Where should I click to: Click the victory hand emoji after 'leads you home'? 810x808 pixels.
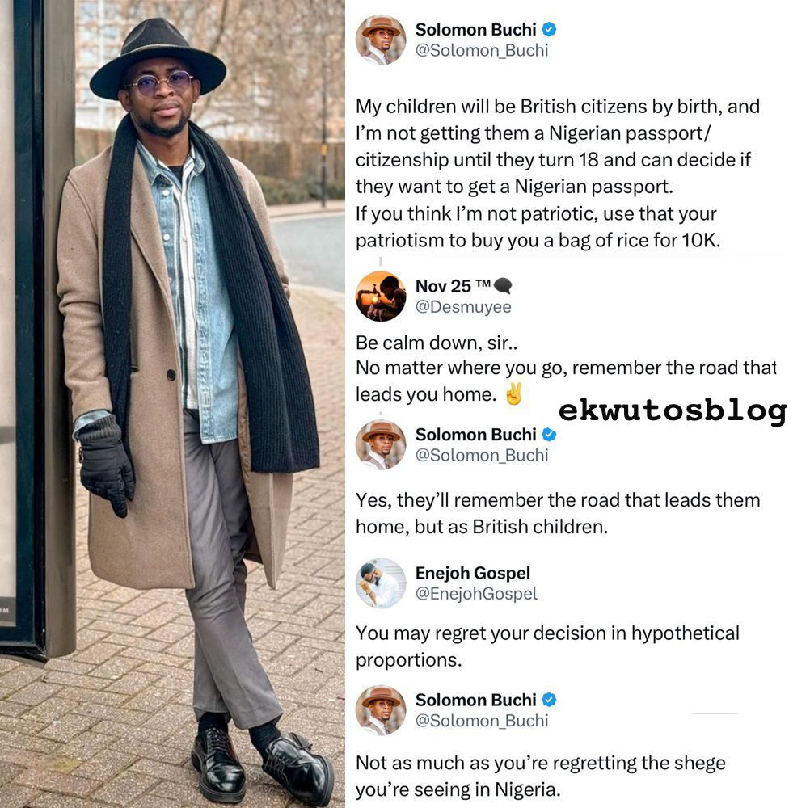(x=513, y=394)
